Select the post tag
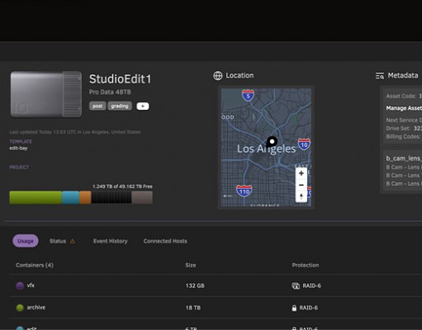The height and width of the screenshot is (330, 422). 97,106
